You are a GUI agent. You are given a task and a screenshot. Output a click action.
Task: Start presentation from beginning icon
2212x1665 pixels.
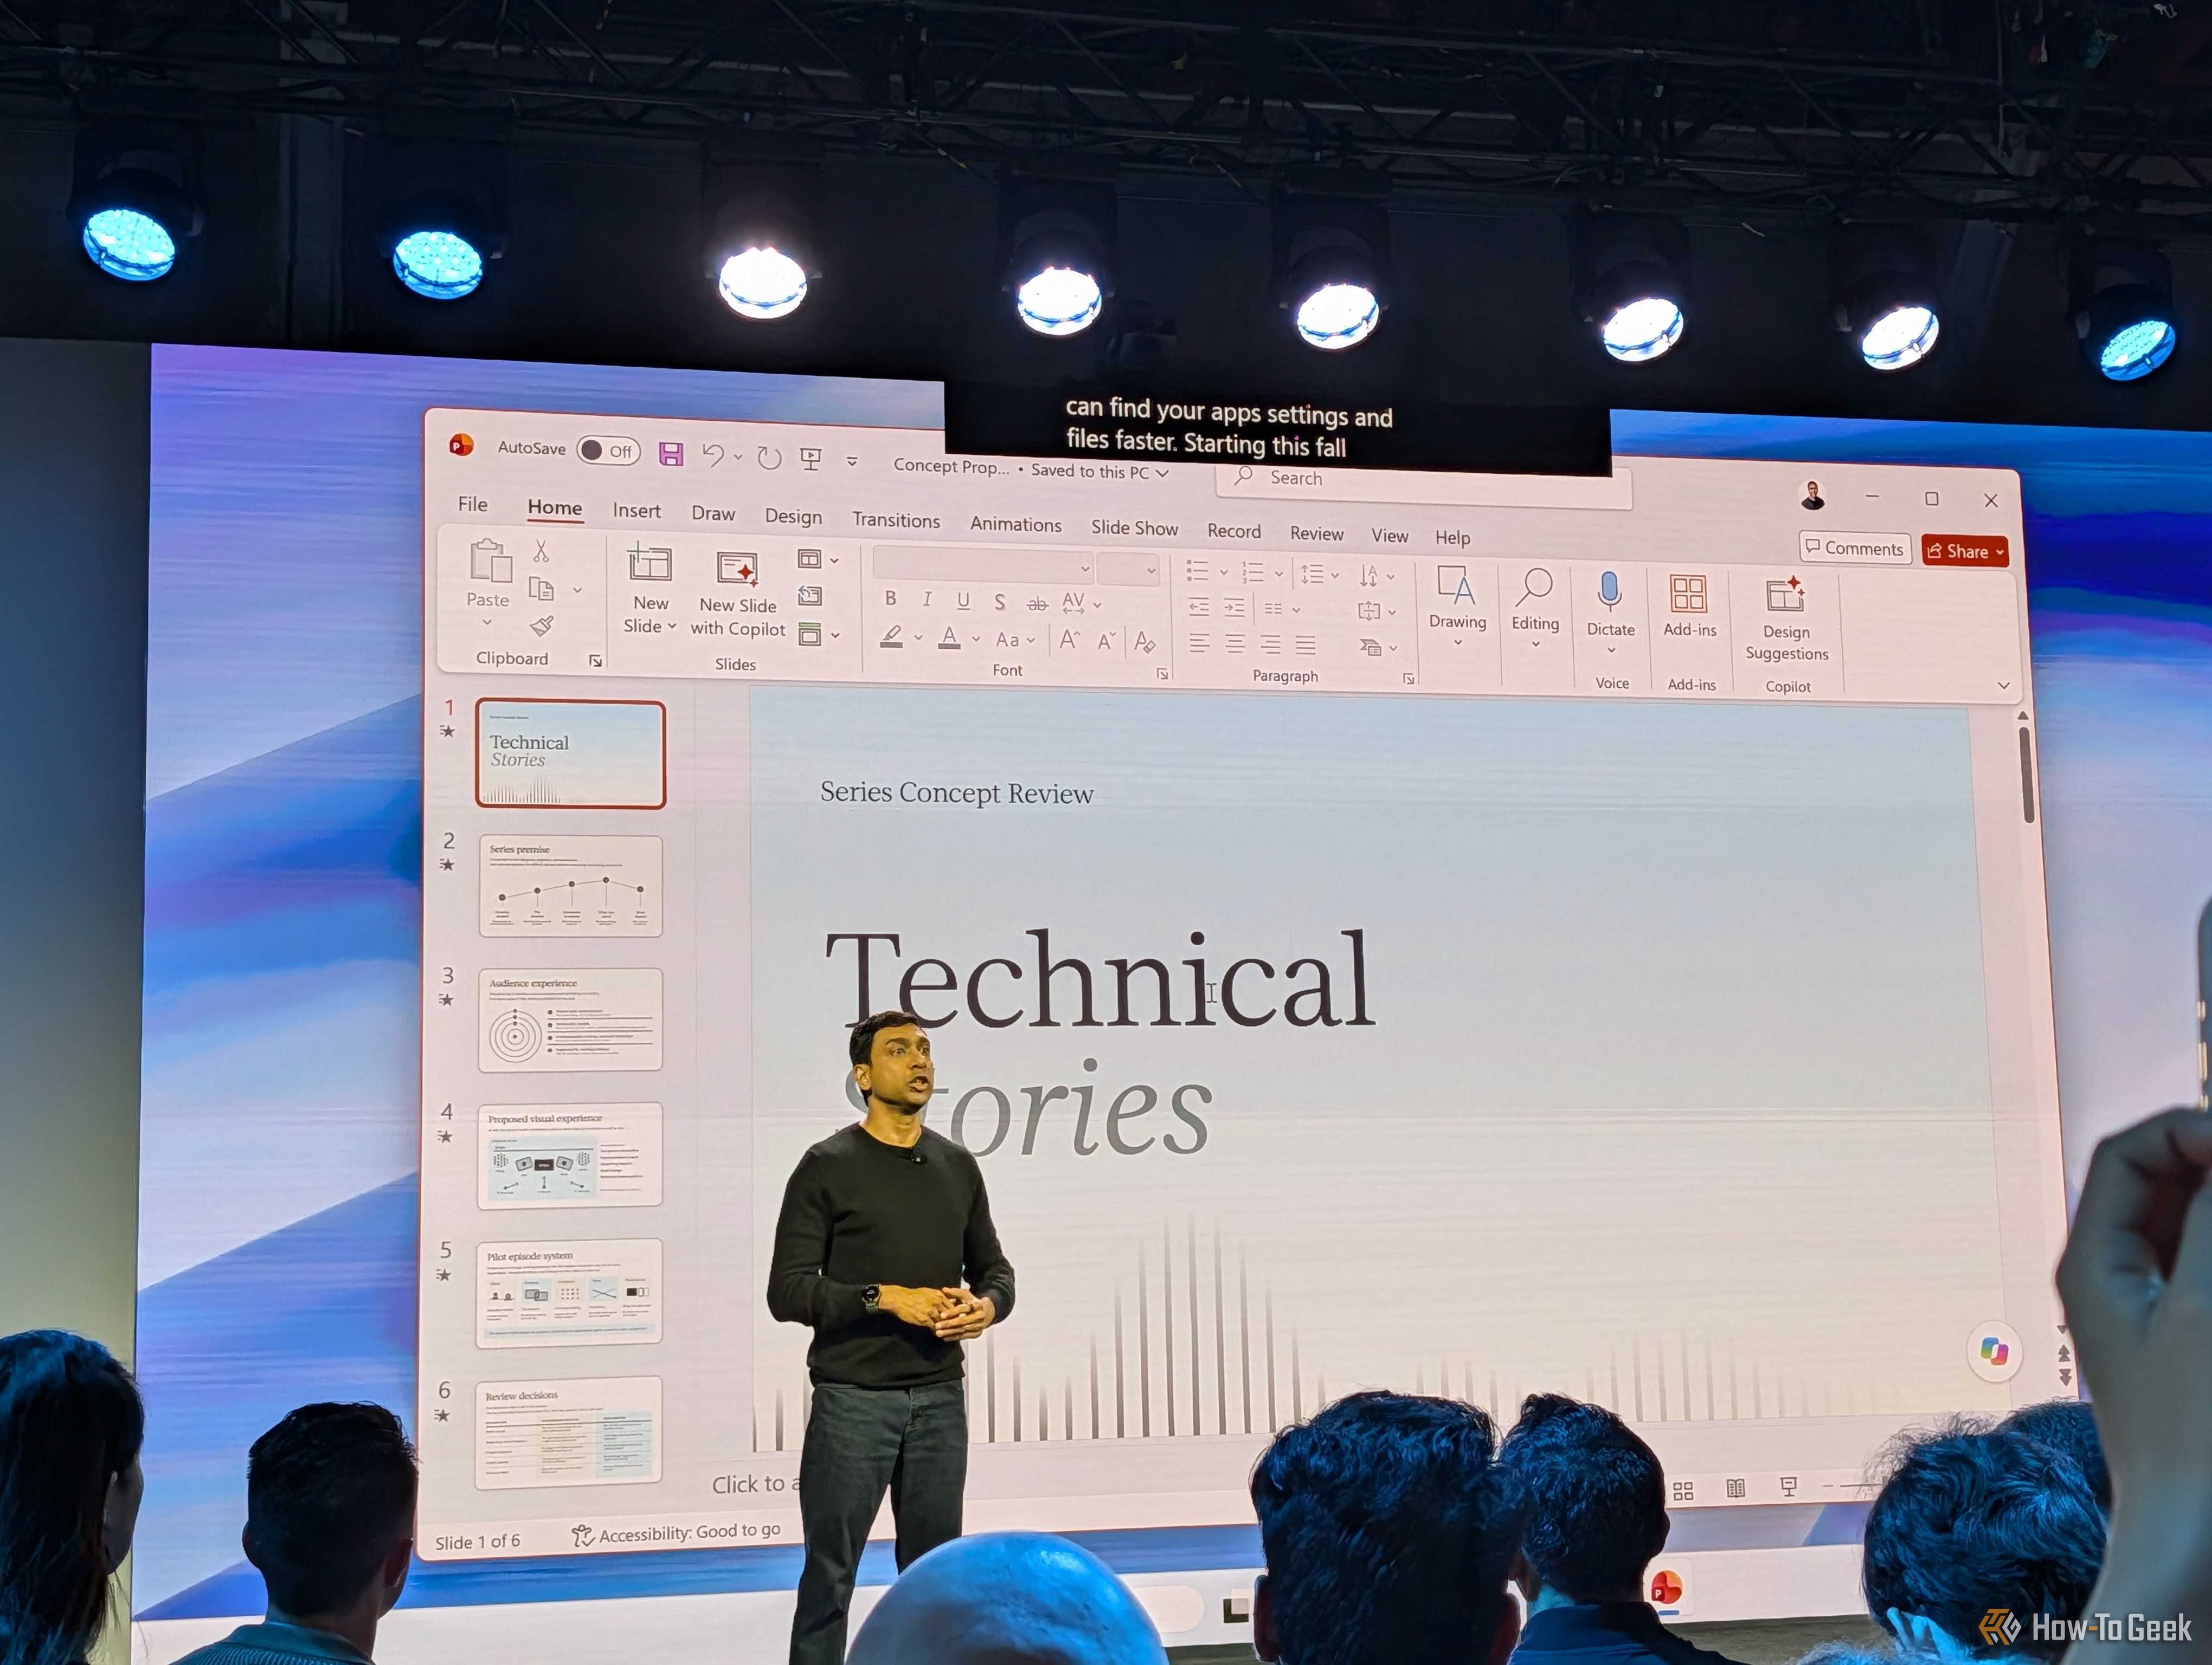click(x=811, y=459)
